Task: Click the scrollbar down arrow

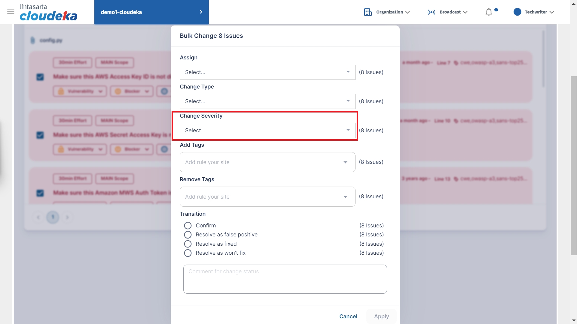Action: [573, 320]
